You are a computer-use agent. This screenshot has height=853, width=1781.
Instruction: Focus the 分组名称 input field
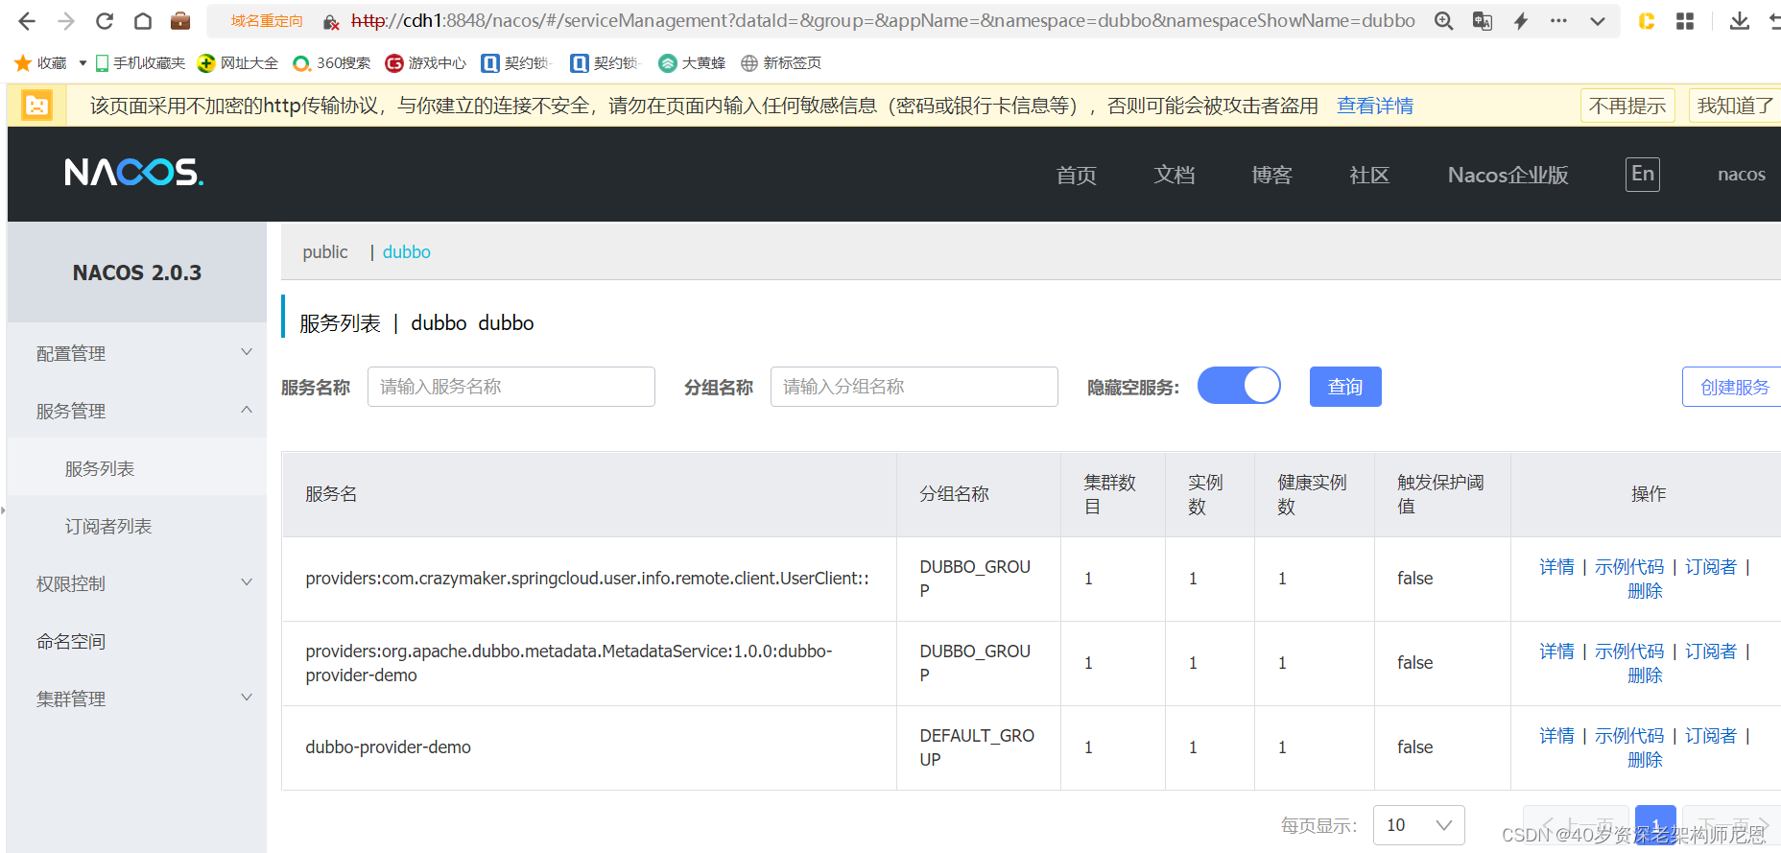click(x=914, y=387)
